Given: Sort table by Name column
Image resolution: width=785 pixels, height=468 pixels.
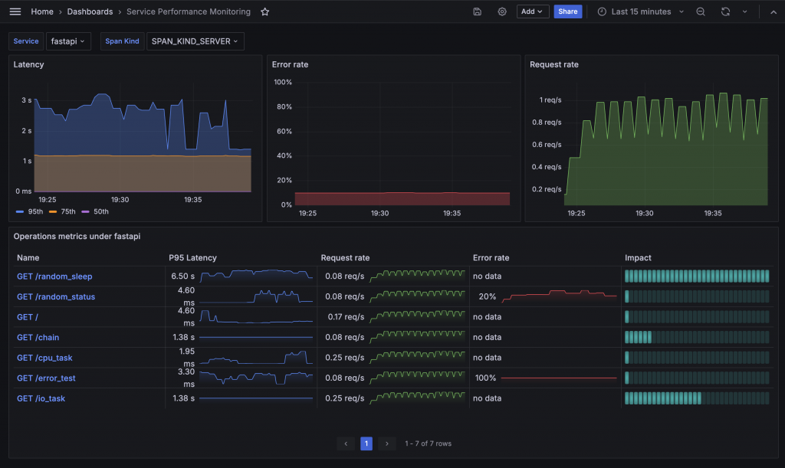Looking at the screenshot, I should coord(28,257).
